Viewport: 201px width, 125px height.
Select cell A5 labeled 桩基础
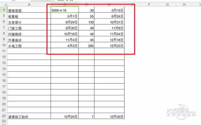click(29, 15)
